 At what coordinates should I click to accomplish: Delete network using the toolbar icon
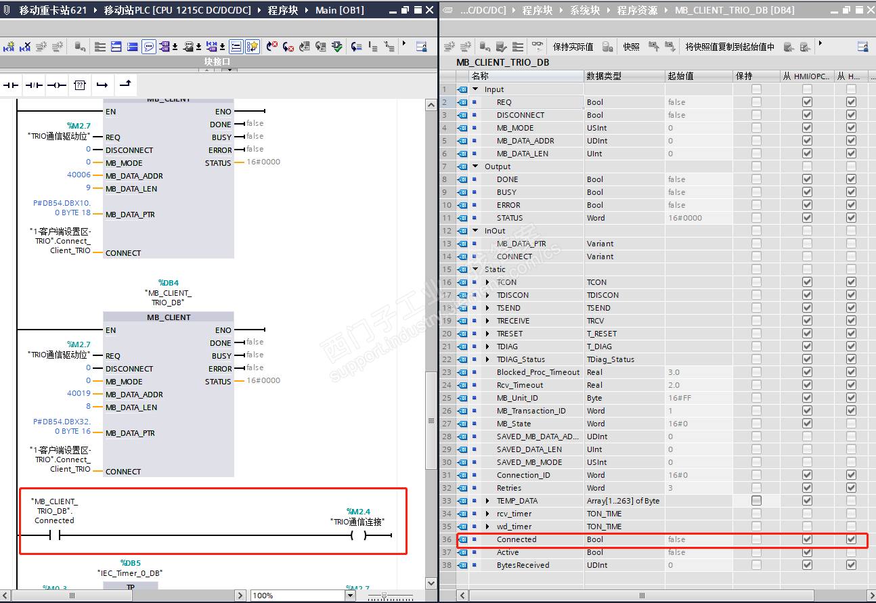pos(25,47)
